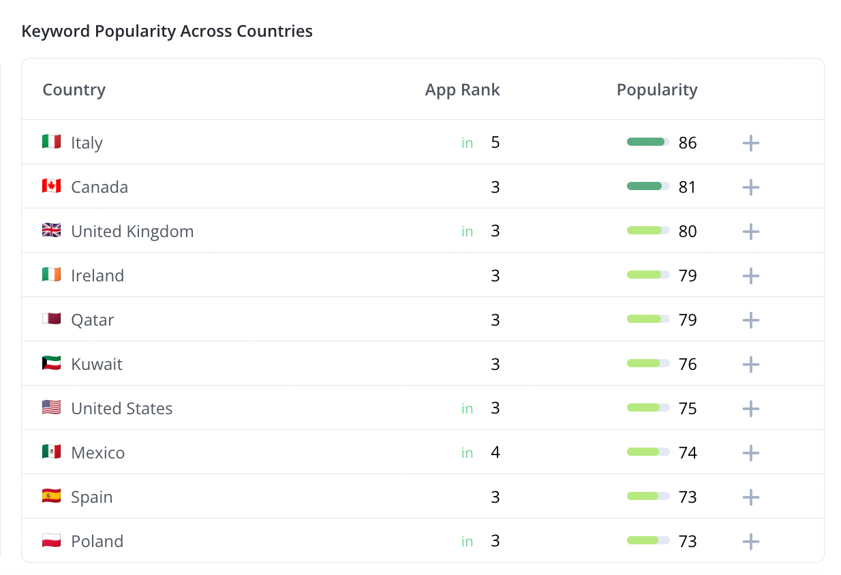Click plus icon for United Kingdom

coord(750,232)
